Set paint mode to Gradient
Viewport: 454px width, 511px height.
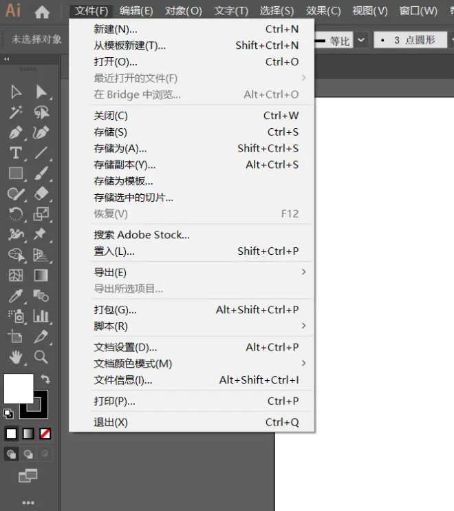point(28,434)
